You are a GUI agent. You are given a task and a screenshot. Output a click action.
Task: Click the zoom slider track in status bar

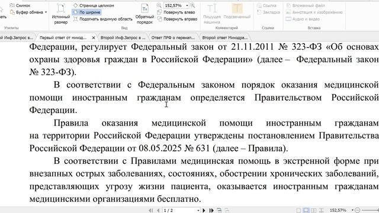370,211
